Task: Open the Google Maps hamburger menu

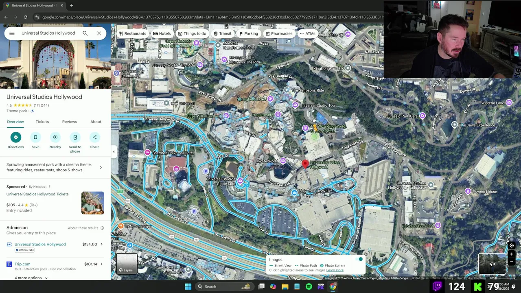Action: [x=12, y=33]
